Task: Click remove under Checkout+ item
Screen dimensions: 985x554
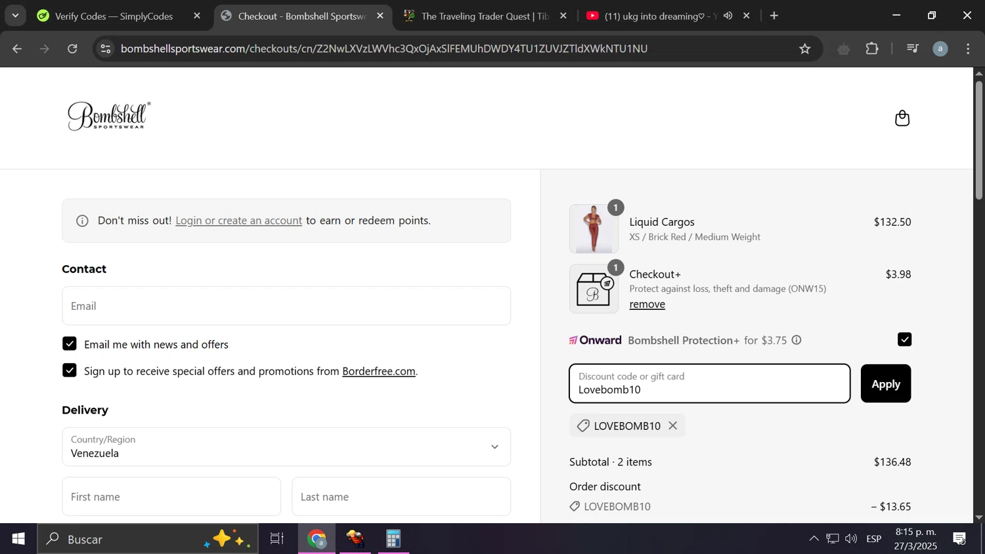Action: pyautogui.click(x=647, y=304)
